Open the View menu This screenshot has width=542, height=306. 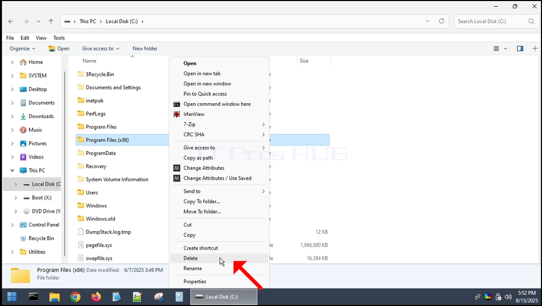[41, 37]
